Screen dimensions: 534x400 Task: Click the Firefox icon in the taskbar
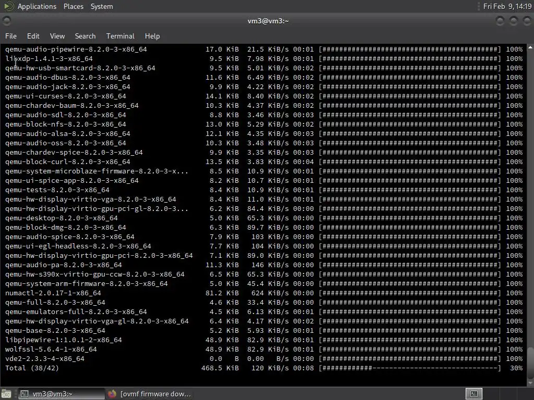click(112, 394)
